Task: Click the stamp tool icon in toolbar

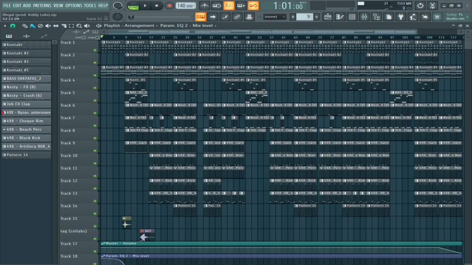Action: [249, 17]
